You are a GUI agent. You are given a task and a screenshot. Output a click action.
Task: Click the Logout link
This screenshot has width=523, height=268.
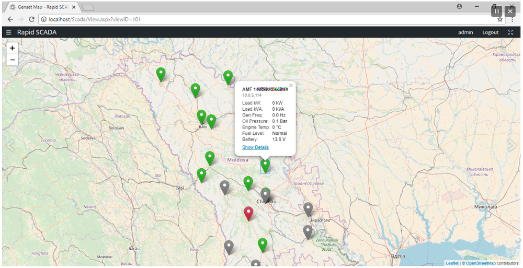point(491,32)
